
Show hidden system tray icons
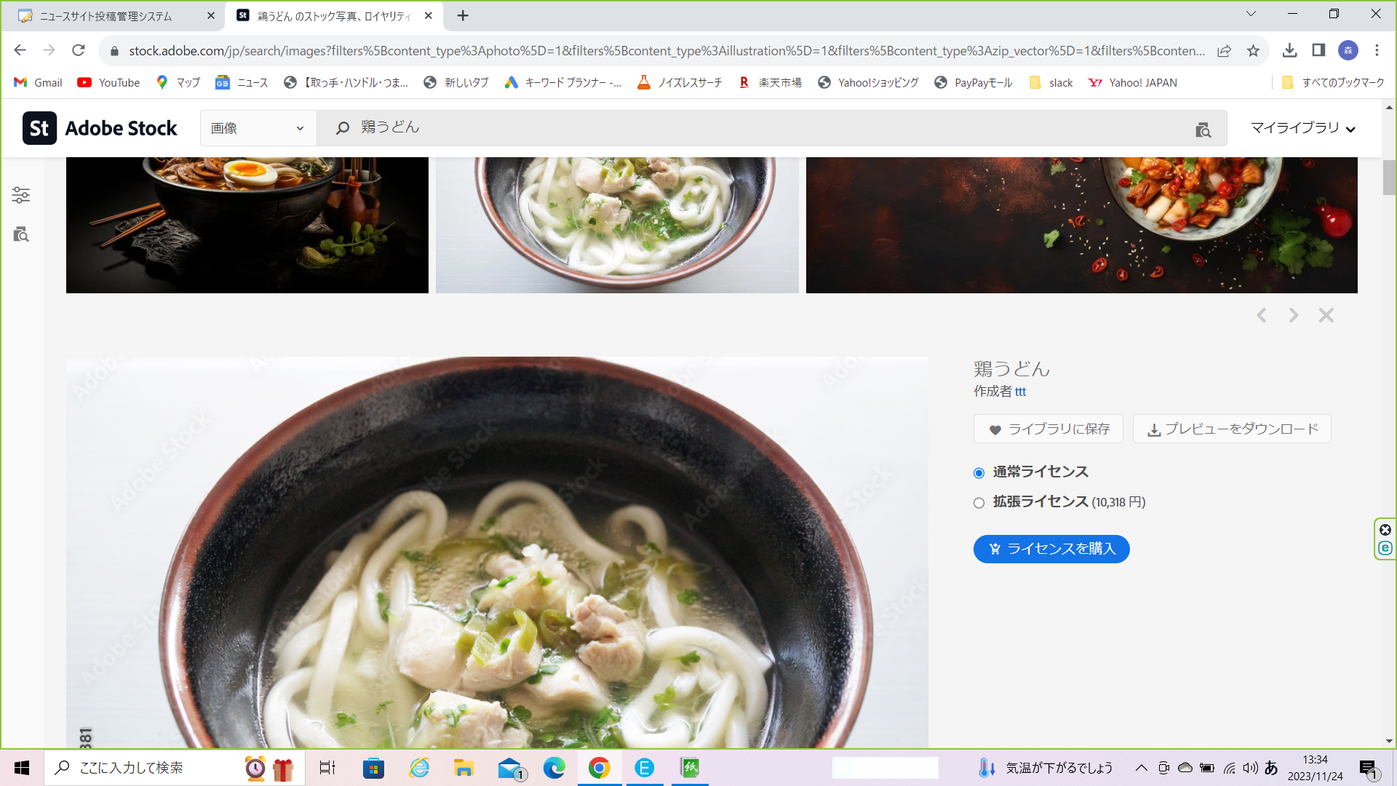point(1141,768)
